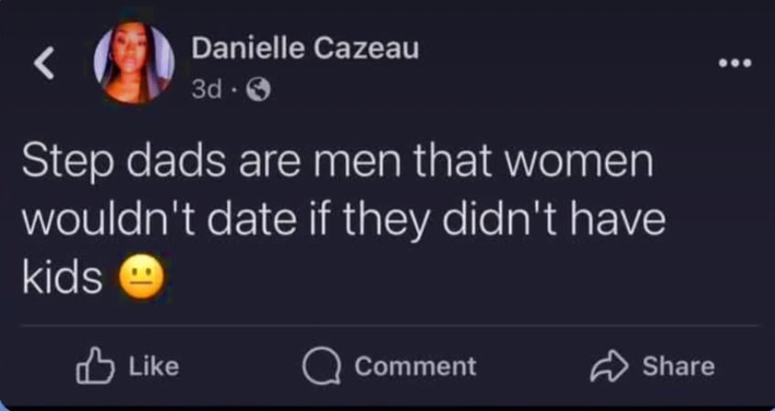
Task: Tap the curved arrow Share icon
Action: pos(609,366)
